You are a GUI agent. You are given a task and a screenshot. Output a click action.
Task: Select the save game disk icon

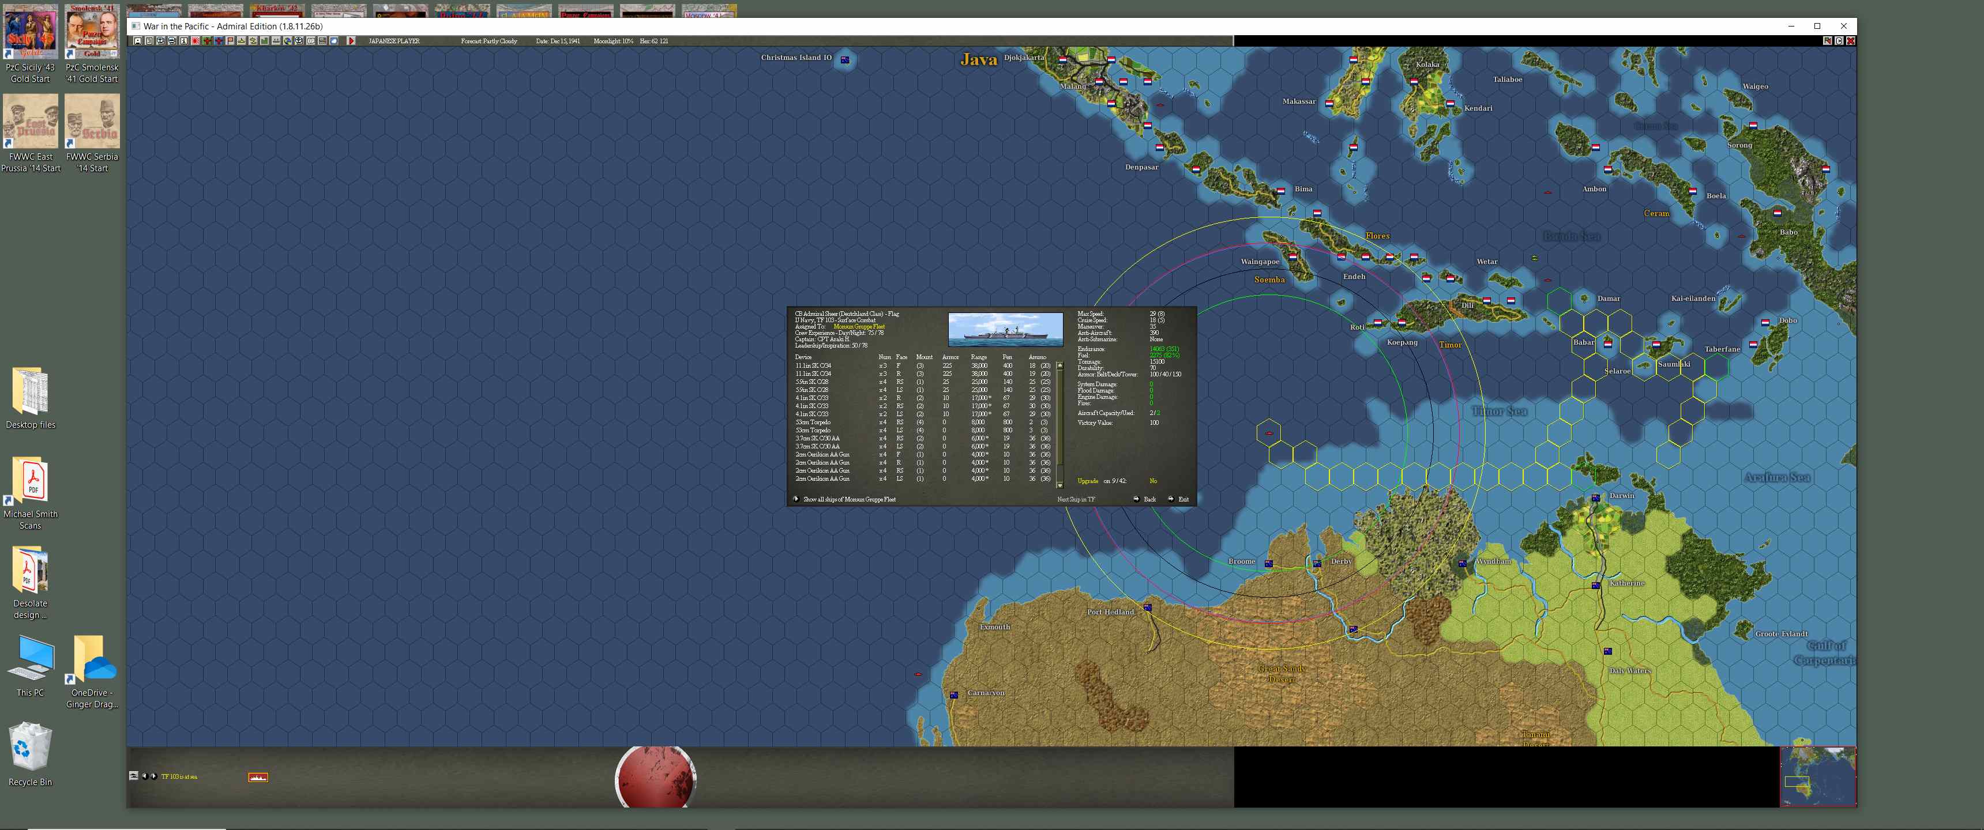[x=138, y=41]
